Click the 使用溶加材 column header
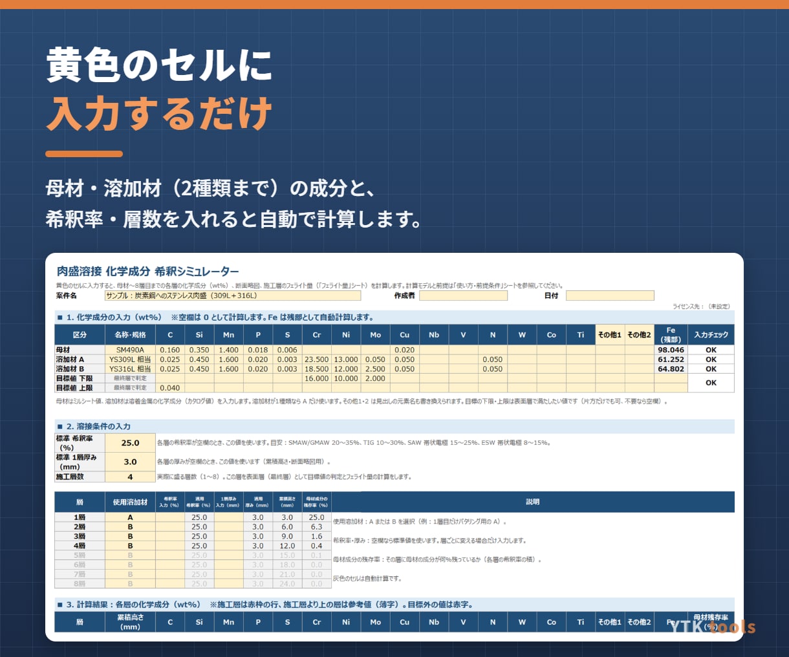 pyautogui.click(x=130, y=502)
